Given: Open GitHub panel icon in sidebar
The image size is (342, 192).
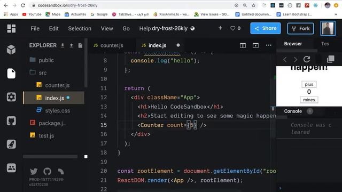Looking at the screenshot, I should (x=11, y=121).
